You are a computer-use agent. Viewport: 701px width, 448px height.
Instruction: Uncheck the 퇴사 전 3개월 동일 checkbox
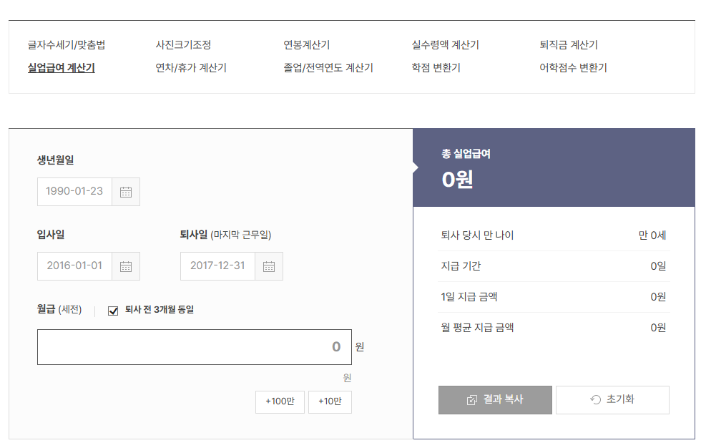[112, 310]
